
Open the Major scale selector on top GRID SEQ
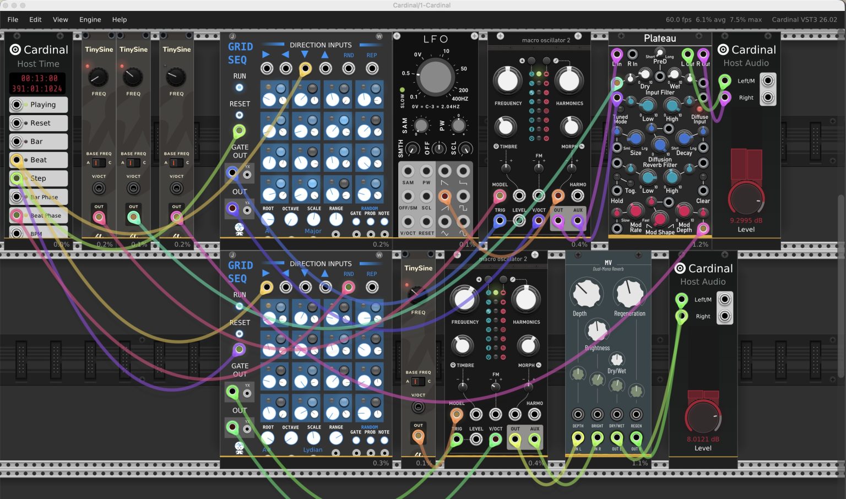point(313,231)
